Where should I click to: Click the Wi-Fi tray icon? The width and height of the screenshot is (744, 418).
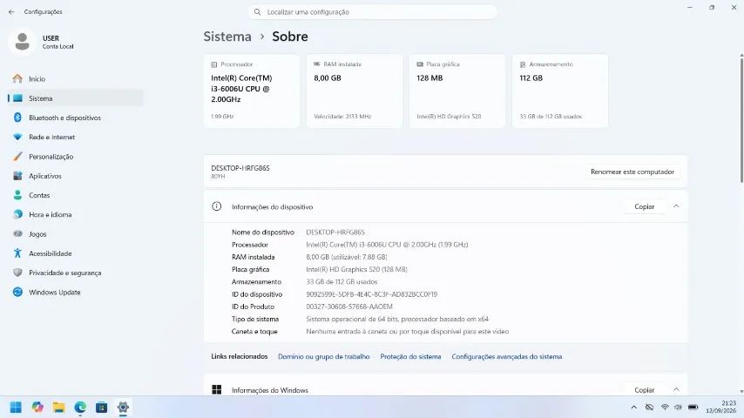665,407
